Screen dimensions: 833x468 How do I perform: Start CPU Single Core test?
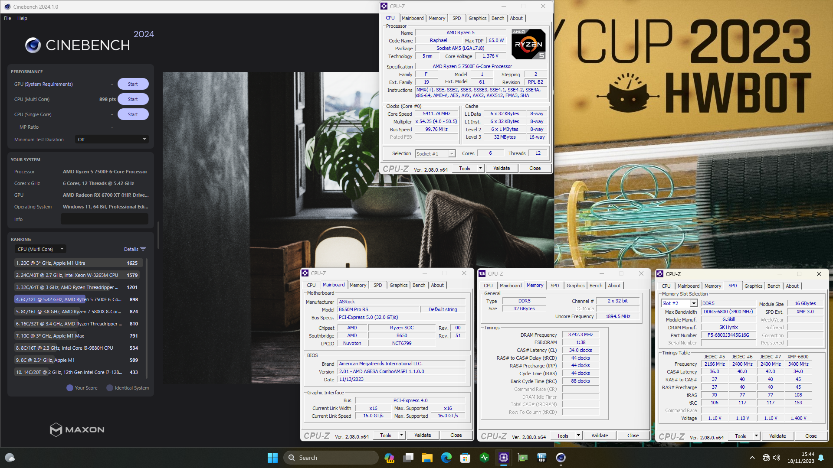[x=133, y=114]
